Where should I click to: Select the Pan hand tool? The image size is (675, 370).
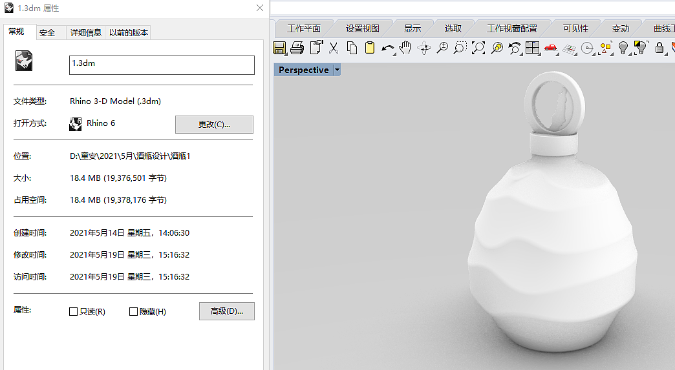coord(405,48)
